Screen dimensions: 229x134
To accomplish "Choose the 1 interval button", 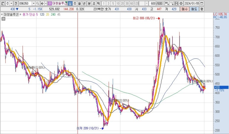I will (104, 3).
